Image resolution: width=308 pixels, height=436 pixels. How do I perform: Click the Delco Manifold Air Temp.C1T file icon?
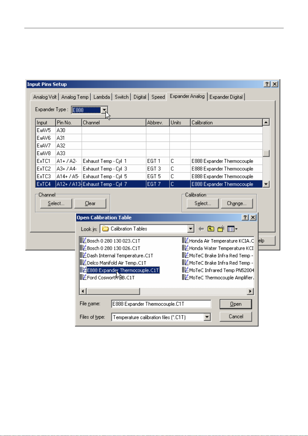[x=83, y=263]
